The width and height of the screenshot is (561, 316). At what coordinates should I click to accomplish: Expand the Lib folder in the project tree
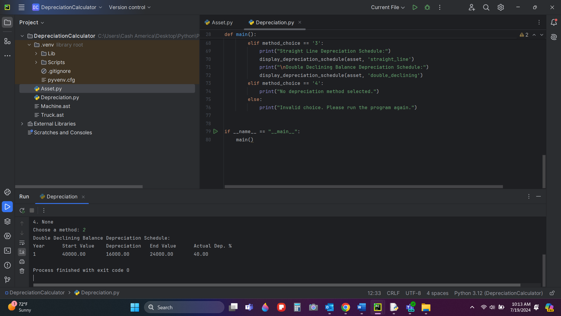36,54
